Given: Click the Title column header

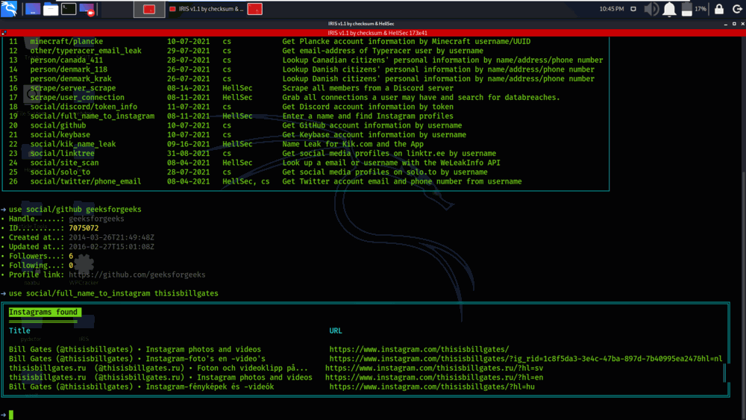Looking at the screenshot, I should (x=19, y=330).
